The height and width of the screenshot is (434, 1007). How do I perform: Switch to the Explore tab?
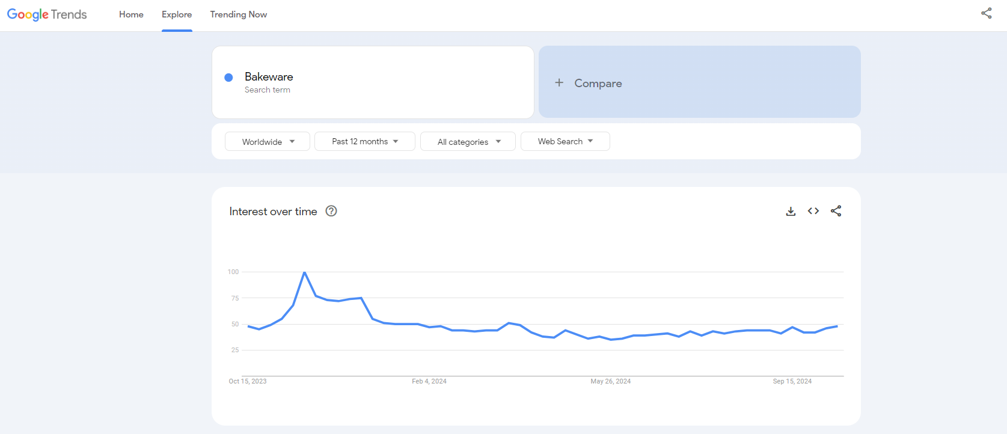click(x=177, y=14)
